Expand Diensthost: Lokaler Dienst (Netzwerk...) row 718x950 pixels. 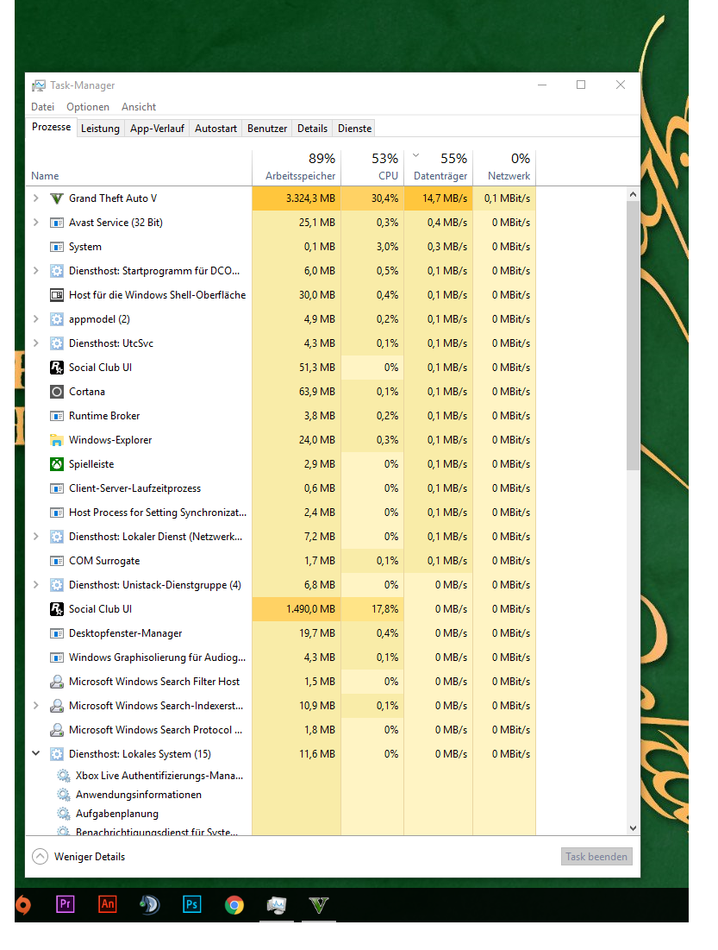point(35,537)
